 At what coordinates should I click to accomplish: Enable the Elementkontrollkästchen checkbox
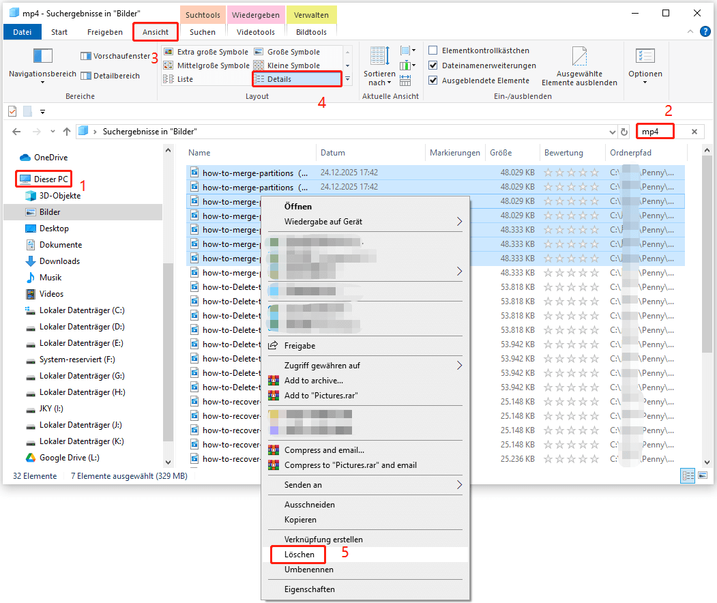coord(433,50)
